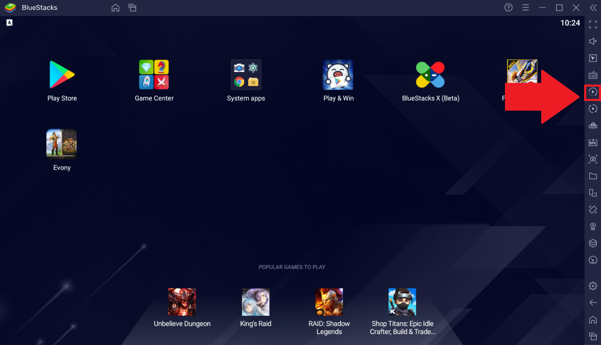
Task: Unmute the volume speaker icon
Action: click(x=593, y=41)
